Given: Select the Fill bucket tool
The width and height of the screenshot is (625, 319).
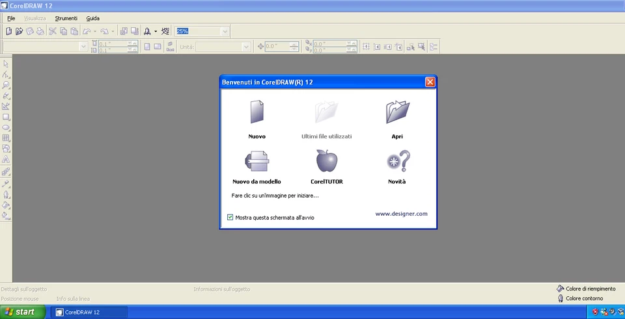Looking at the screenshot, I should (x=6, y=205).
